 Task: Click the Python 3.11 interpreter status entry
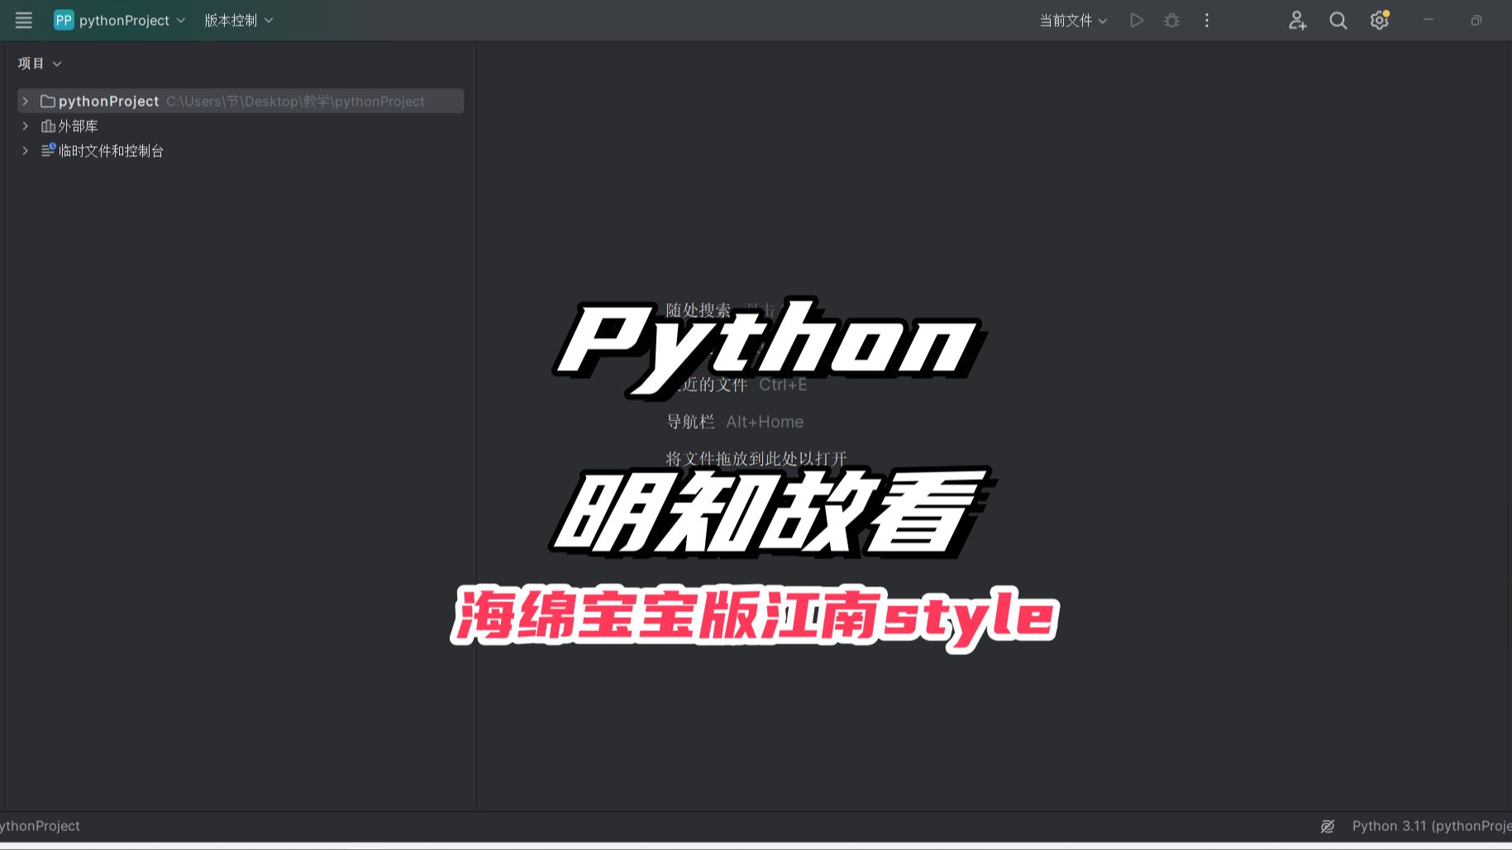[1432, 826]
